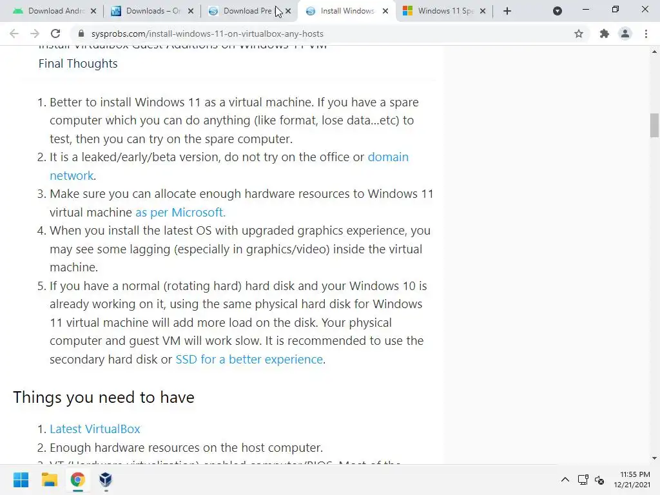The height and width of the screenshot is (495, 660).
Task: Click the Chrome taskbar icon
Action: [77, 480]
